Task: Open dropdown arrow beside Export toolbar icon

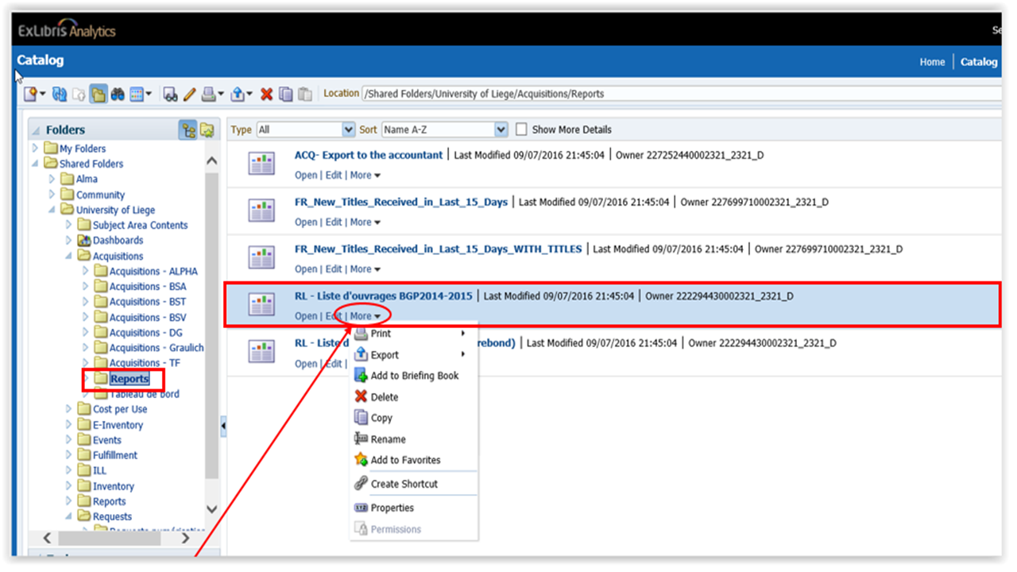Action: (x=249, y=94)
